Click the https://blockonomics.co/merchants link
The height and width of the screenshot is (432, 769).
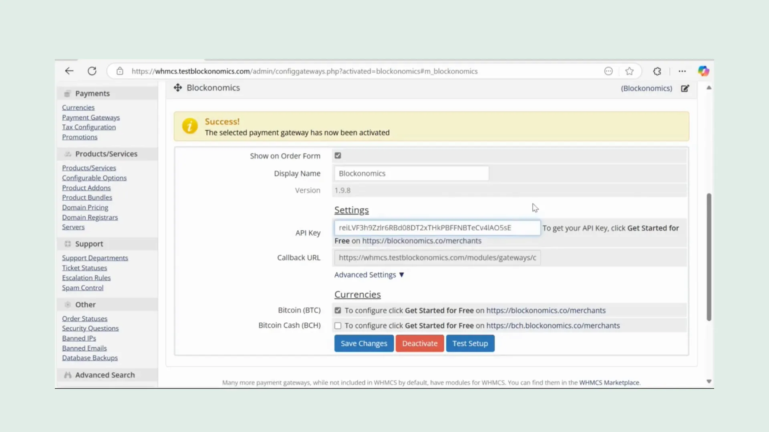421,240
